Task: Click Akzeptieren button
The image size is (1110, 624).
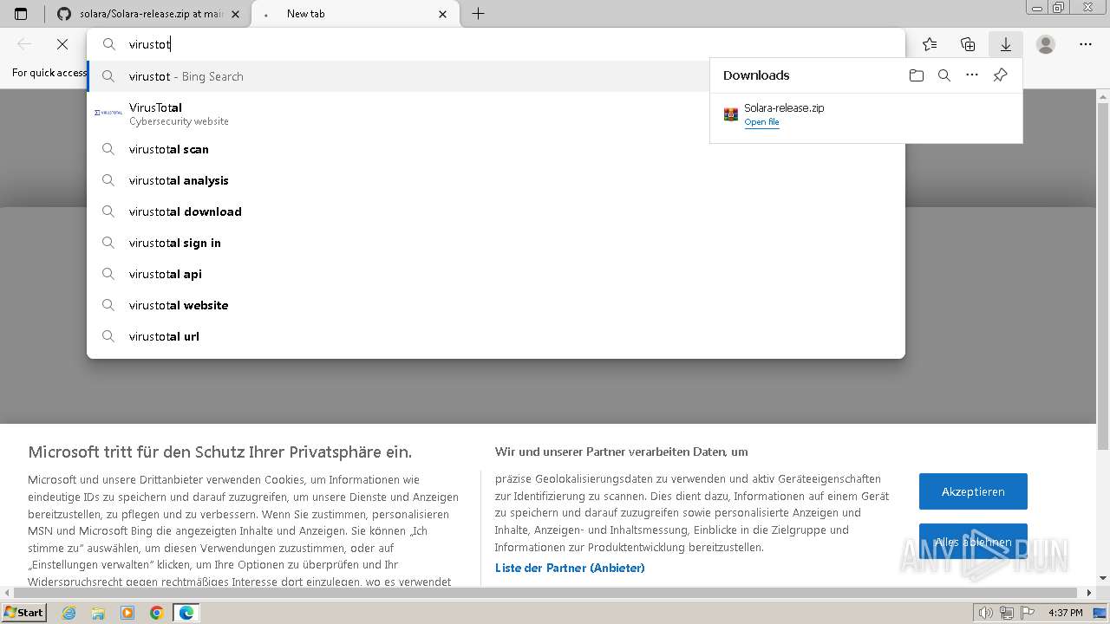Action: point(973,491)
